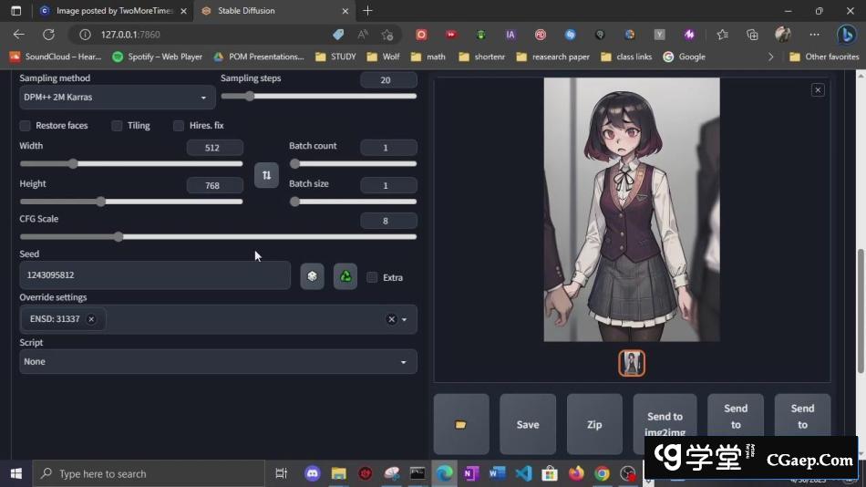Expand the Override settings dropdown arrow
The height and width of the screenshot is (487, 866).
[405, 320]
